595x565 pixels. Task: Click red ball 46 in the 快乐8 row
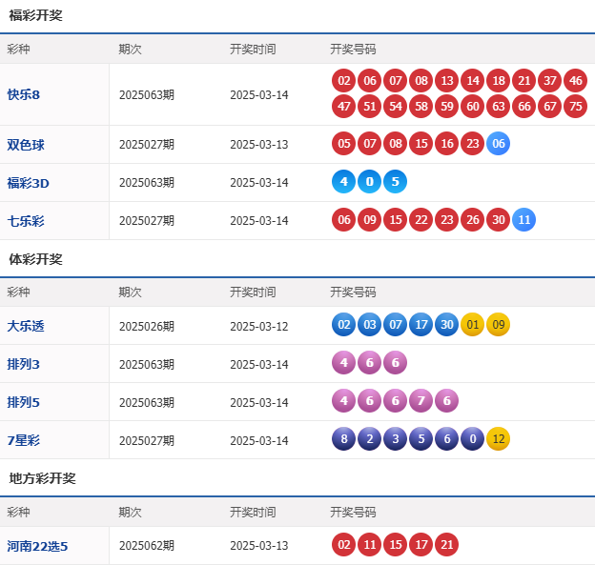coord(576,80)
